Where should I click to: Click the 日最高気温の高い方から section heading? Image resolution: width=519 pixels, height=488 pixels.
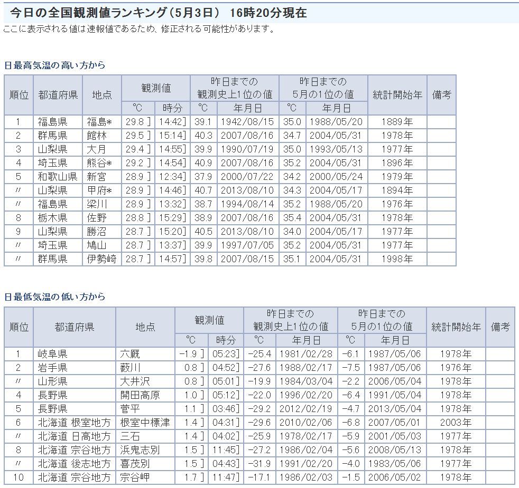pyautogui.click(x=54, y=65)
